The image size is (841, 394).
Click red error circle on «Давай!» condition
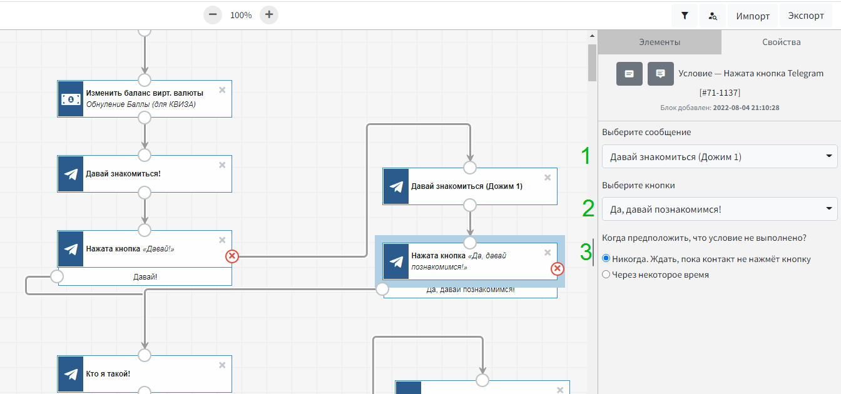[232, 256]
